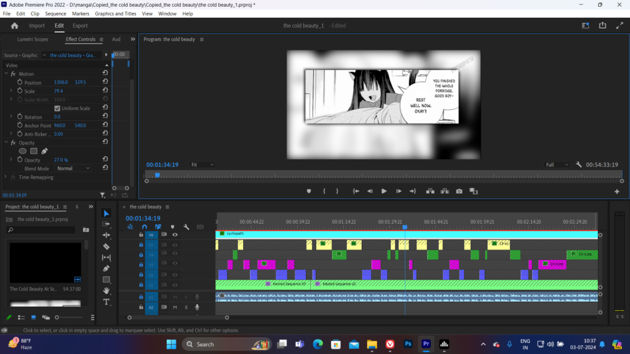Image resolution: width=630 pixels, height=354 pixels.
Task: Toggle Captions track options in timeline
Action: [200, 227]
